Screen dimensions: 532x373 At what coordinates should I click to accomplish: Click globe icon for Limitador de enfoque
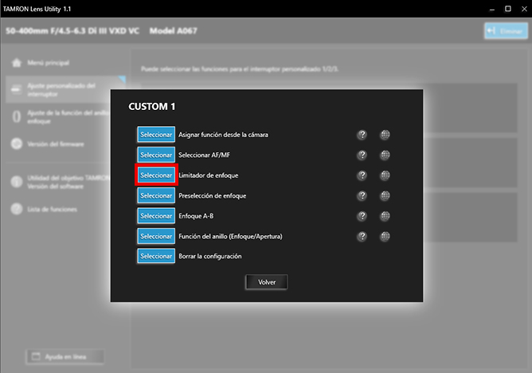[385, 175]
